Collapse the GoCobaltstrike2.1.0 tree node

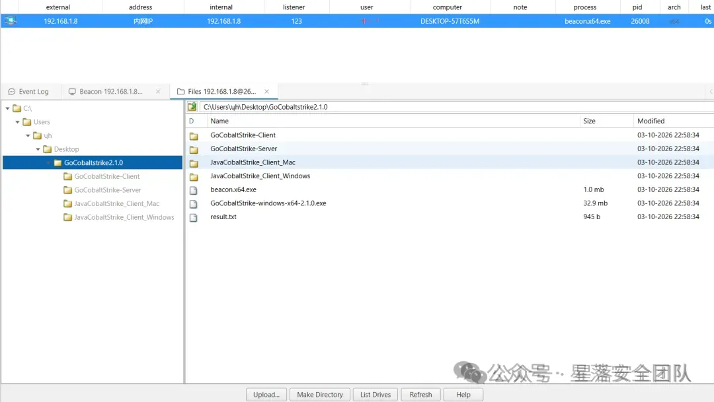(x=48, y=163)
